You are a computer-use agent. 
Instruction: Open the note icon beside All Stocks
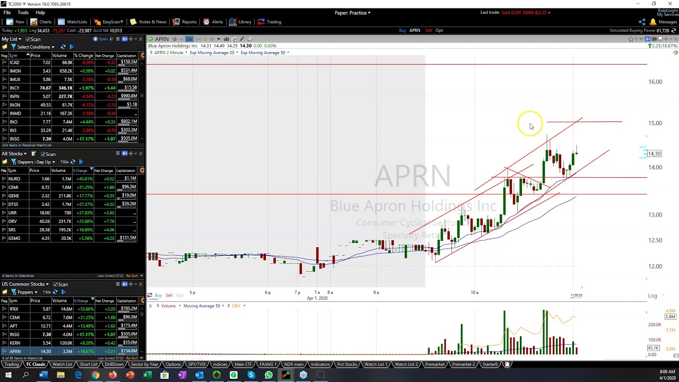pyautogui.click(x=33, y=154)
